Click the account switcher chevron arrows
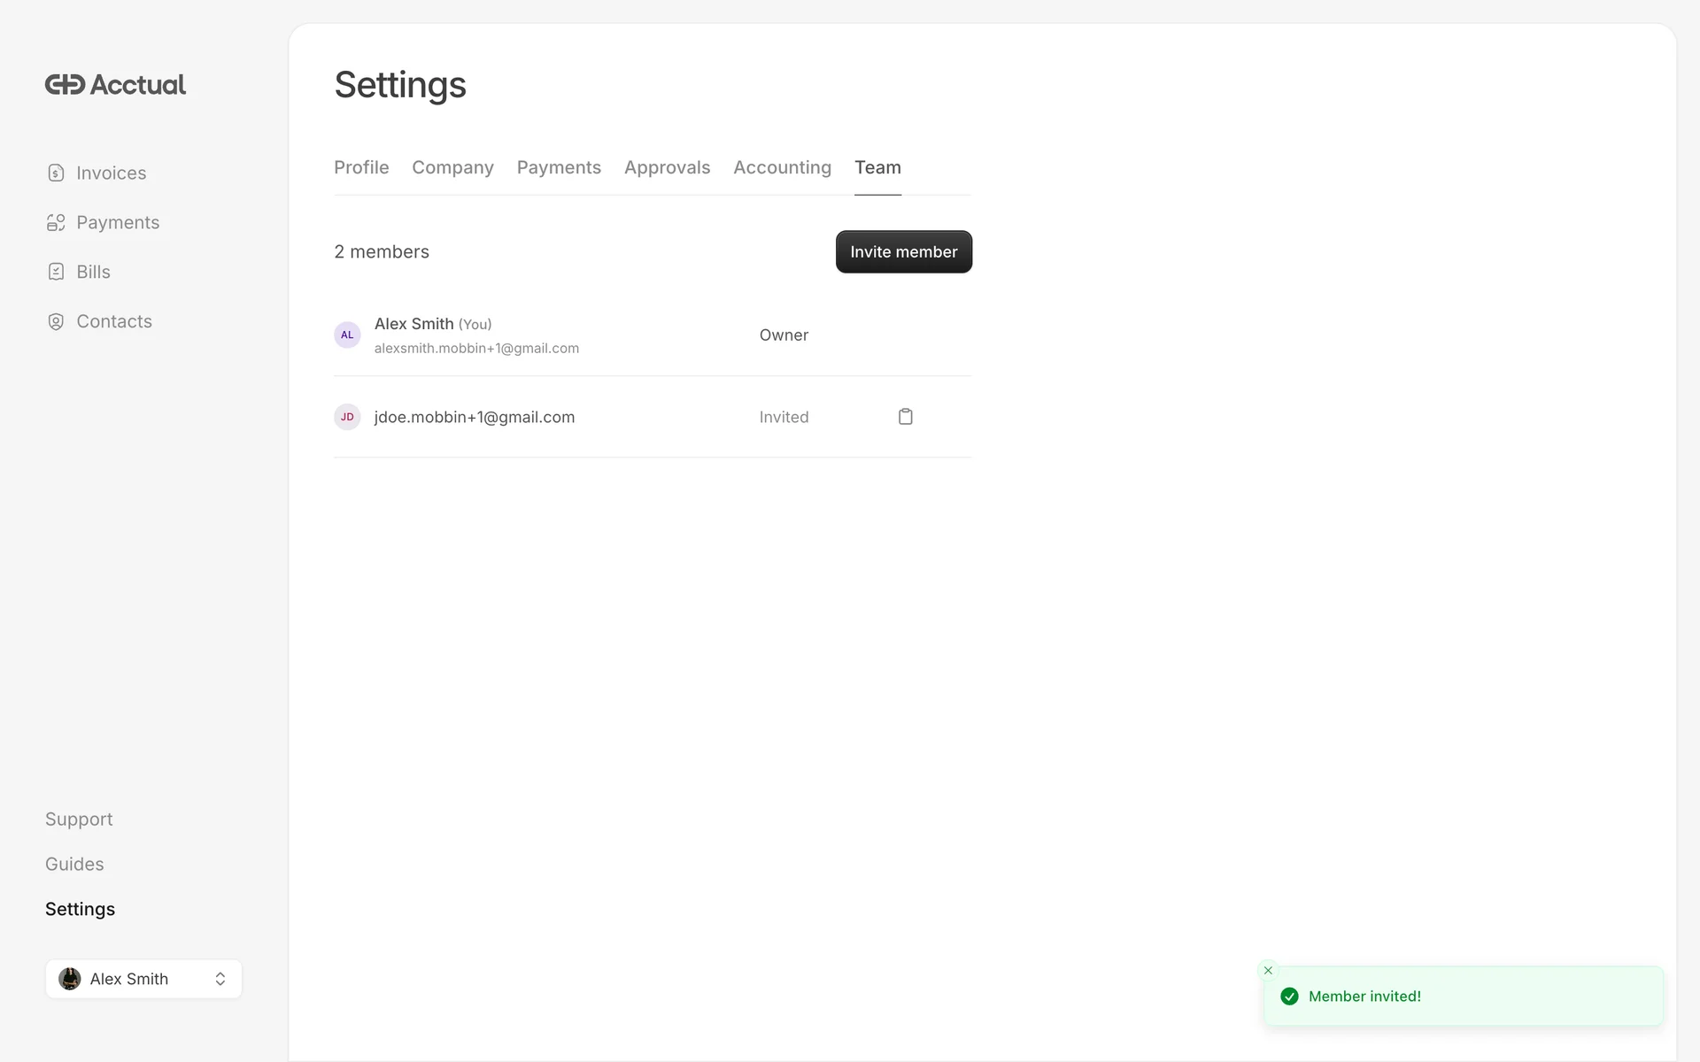The image size is (1700, 1062). [x=220, y=979]
